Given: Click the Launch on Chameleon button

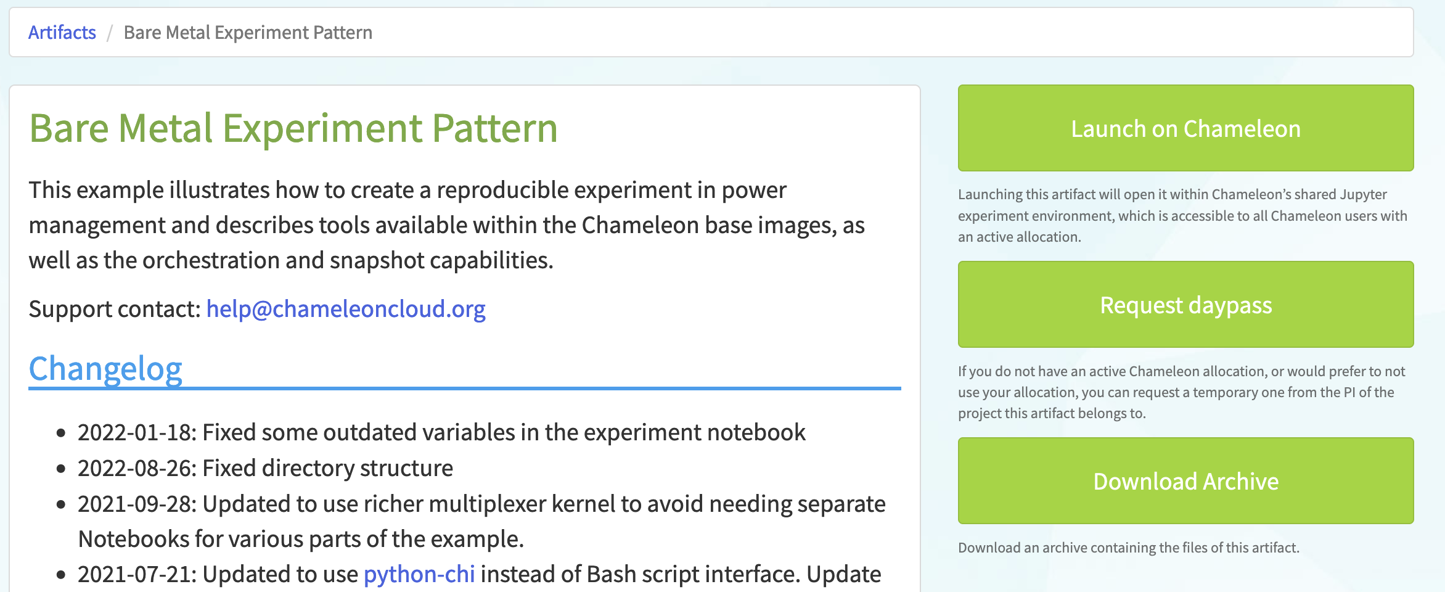Looking at the screenshot, I should coord(1185,128).
